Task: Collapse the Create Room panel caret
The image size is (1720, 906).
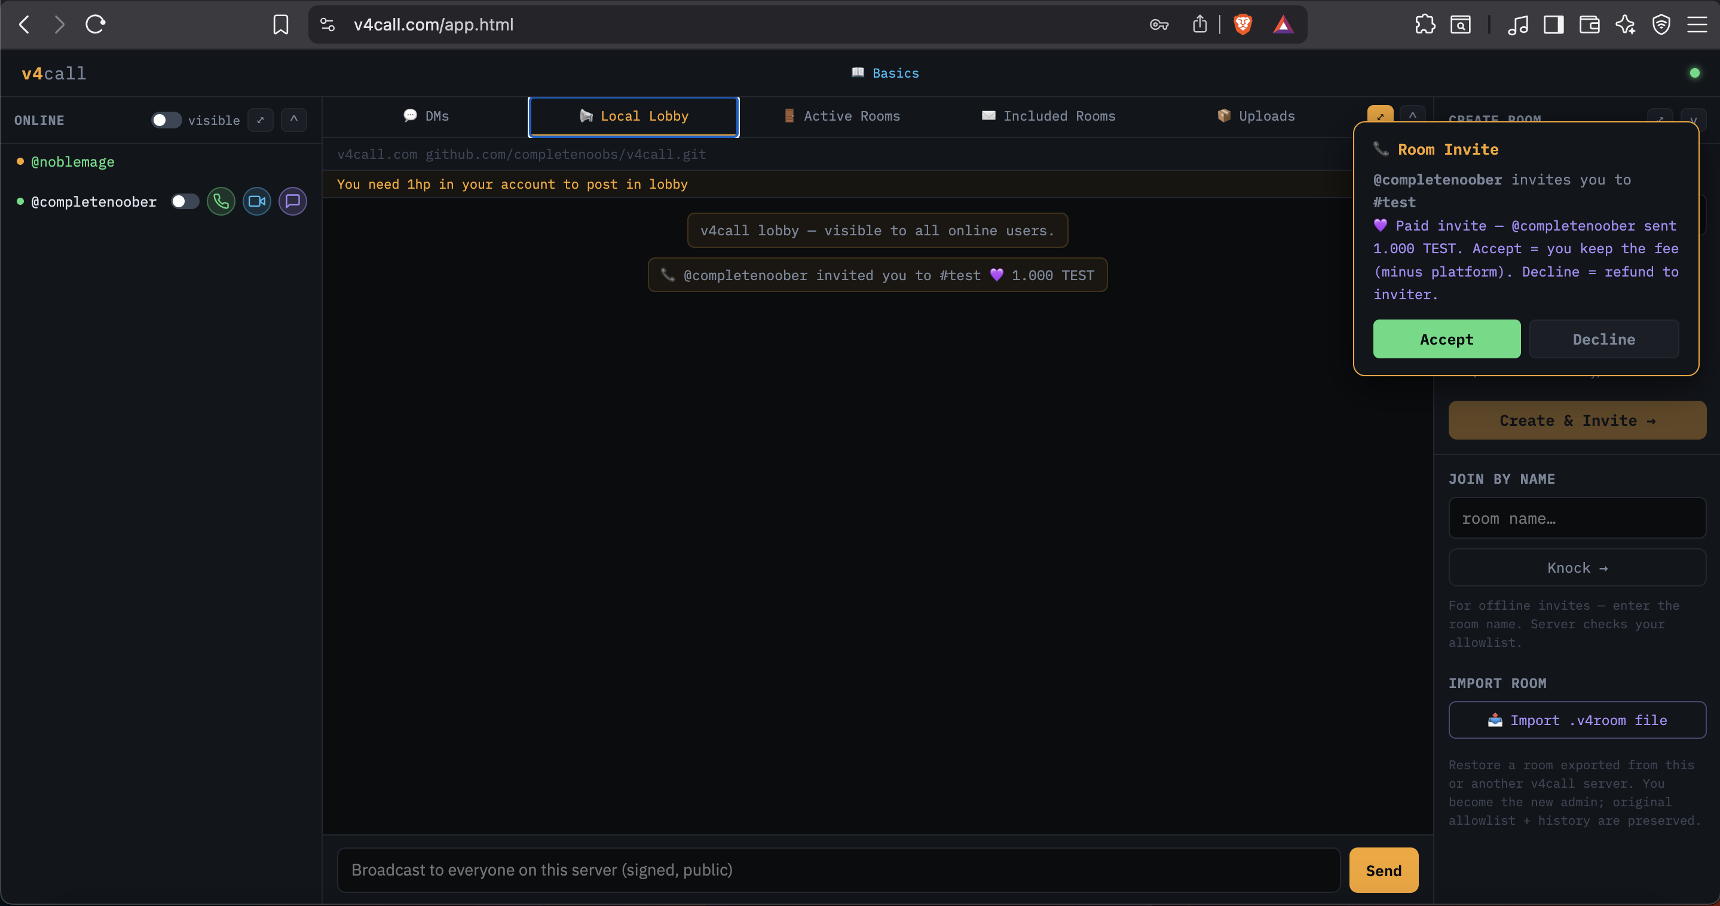Action: pos(1693,119)
